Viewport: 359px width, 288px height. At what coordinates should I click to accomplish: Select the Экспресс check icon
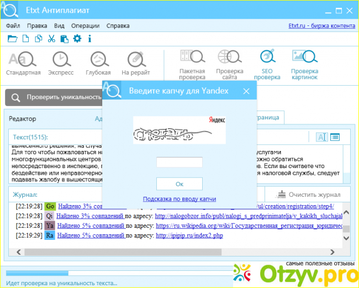61,63
